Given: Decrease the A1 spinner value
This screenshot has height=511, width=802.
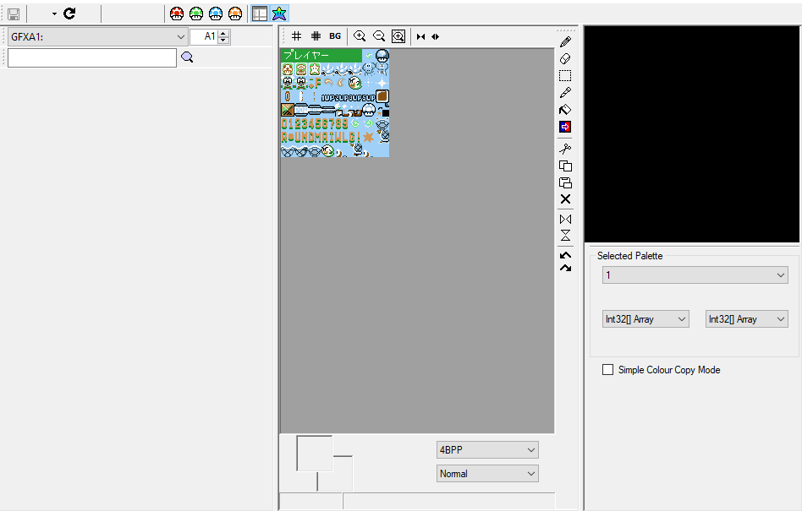Looking at the screenshot, I should (x=223, y=41).
